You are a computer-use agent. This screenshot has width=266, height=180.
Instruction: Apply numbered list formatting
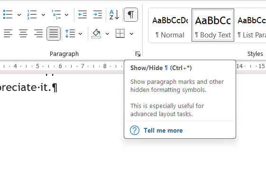click(x=32, y=15)
